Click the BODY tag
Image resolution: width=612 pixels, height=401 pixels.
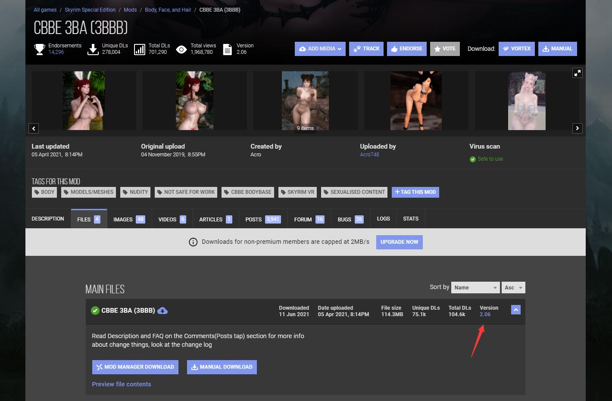pyautogui.click(x=44, y=192)
